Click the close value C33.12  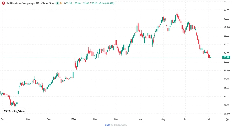[94, 3]
